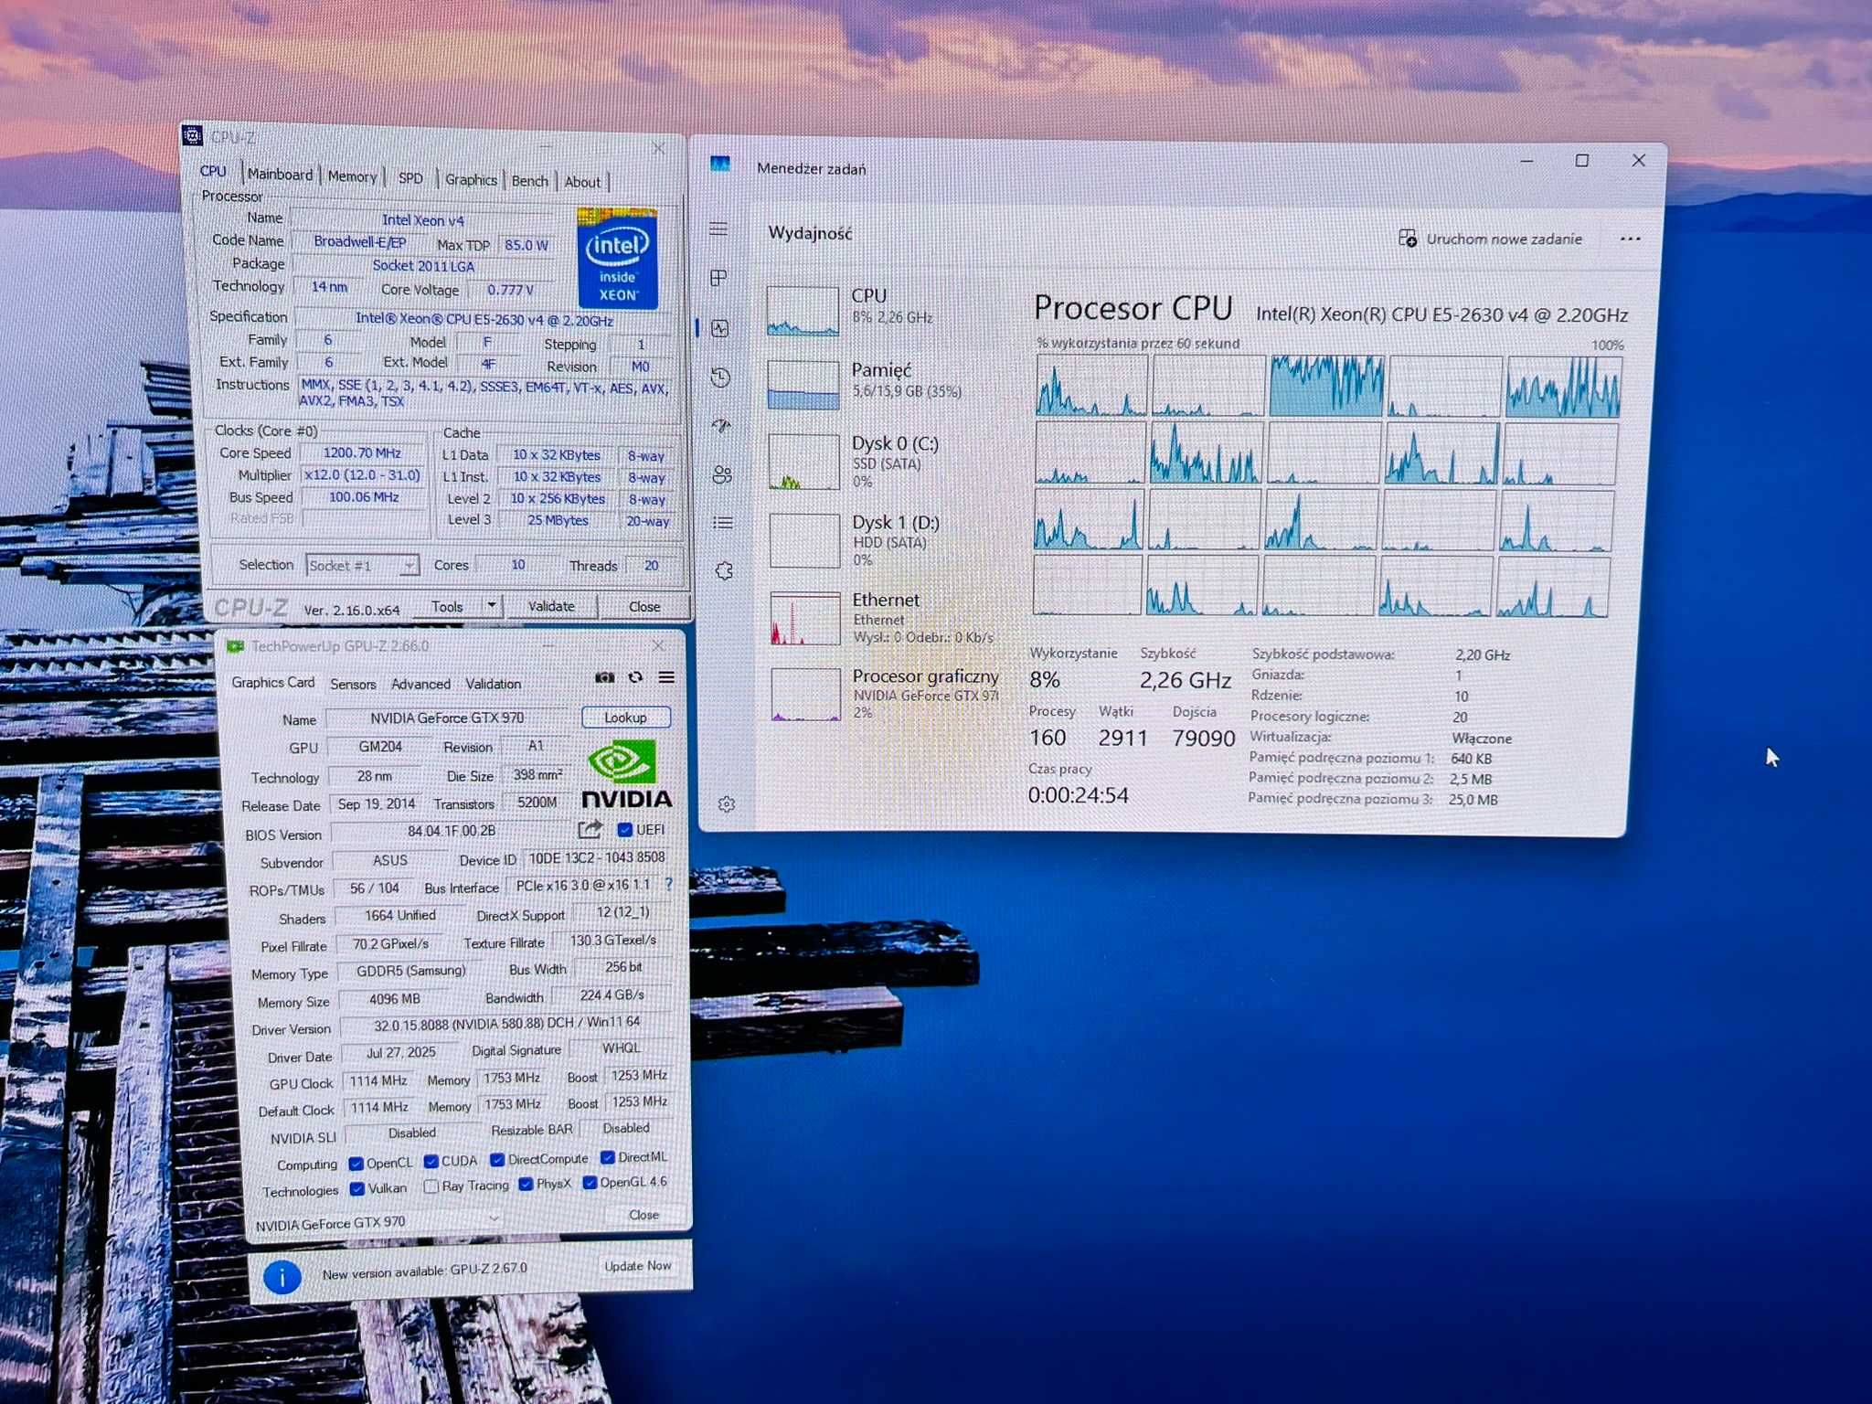Toggle the OpenGL 4.6 checkbox
Screen dimensions: 1872x1404
590,1183
